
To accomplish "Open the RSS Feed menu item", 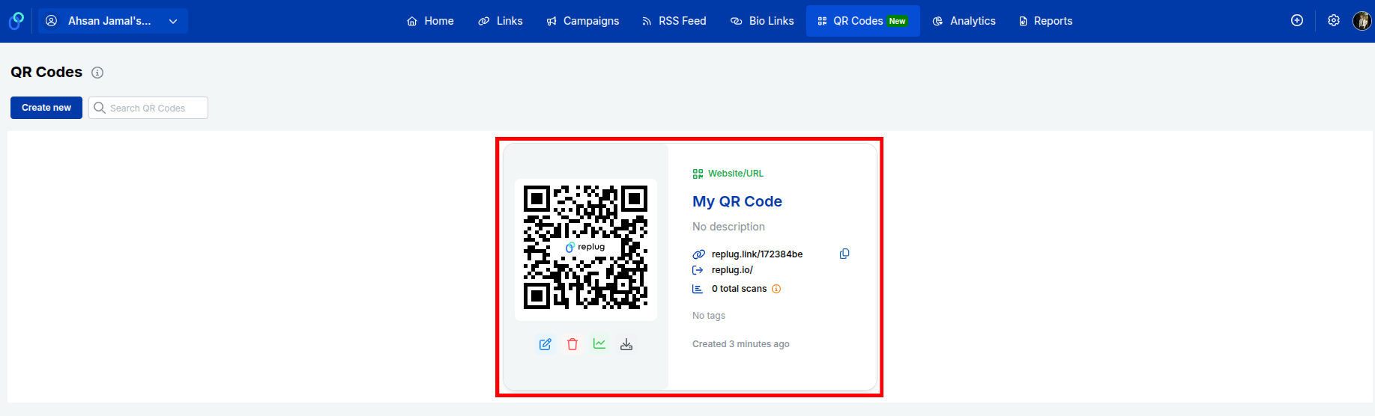I will 674,21.
